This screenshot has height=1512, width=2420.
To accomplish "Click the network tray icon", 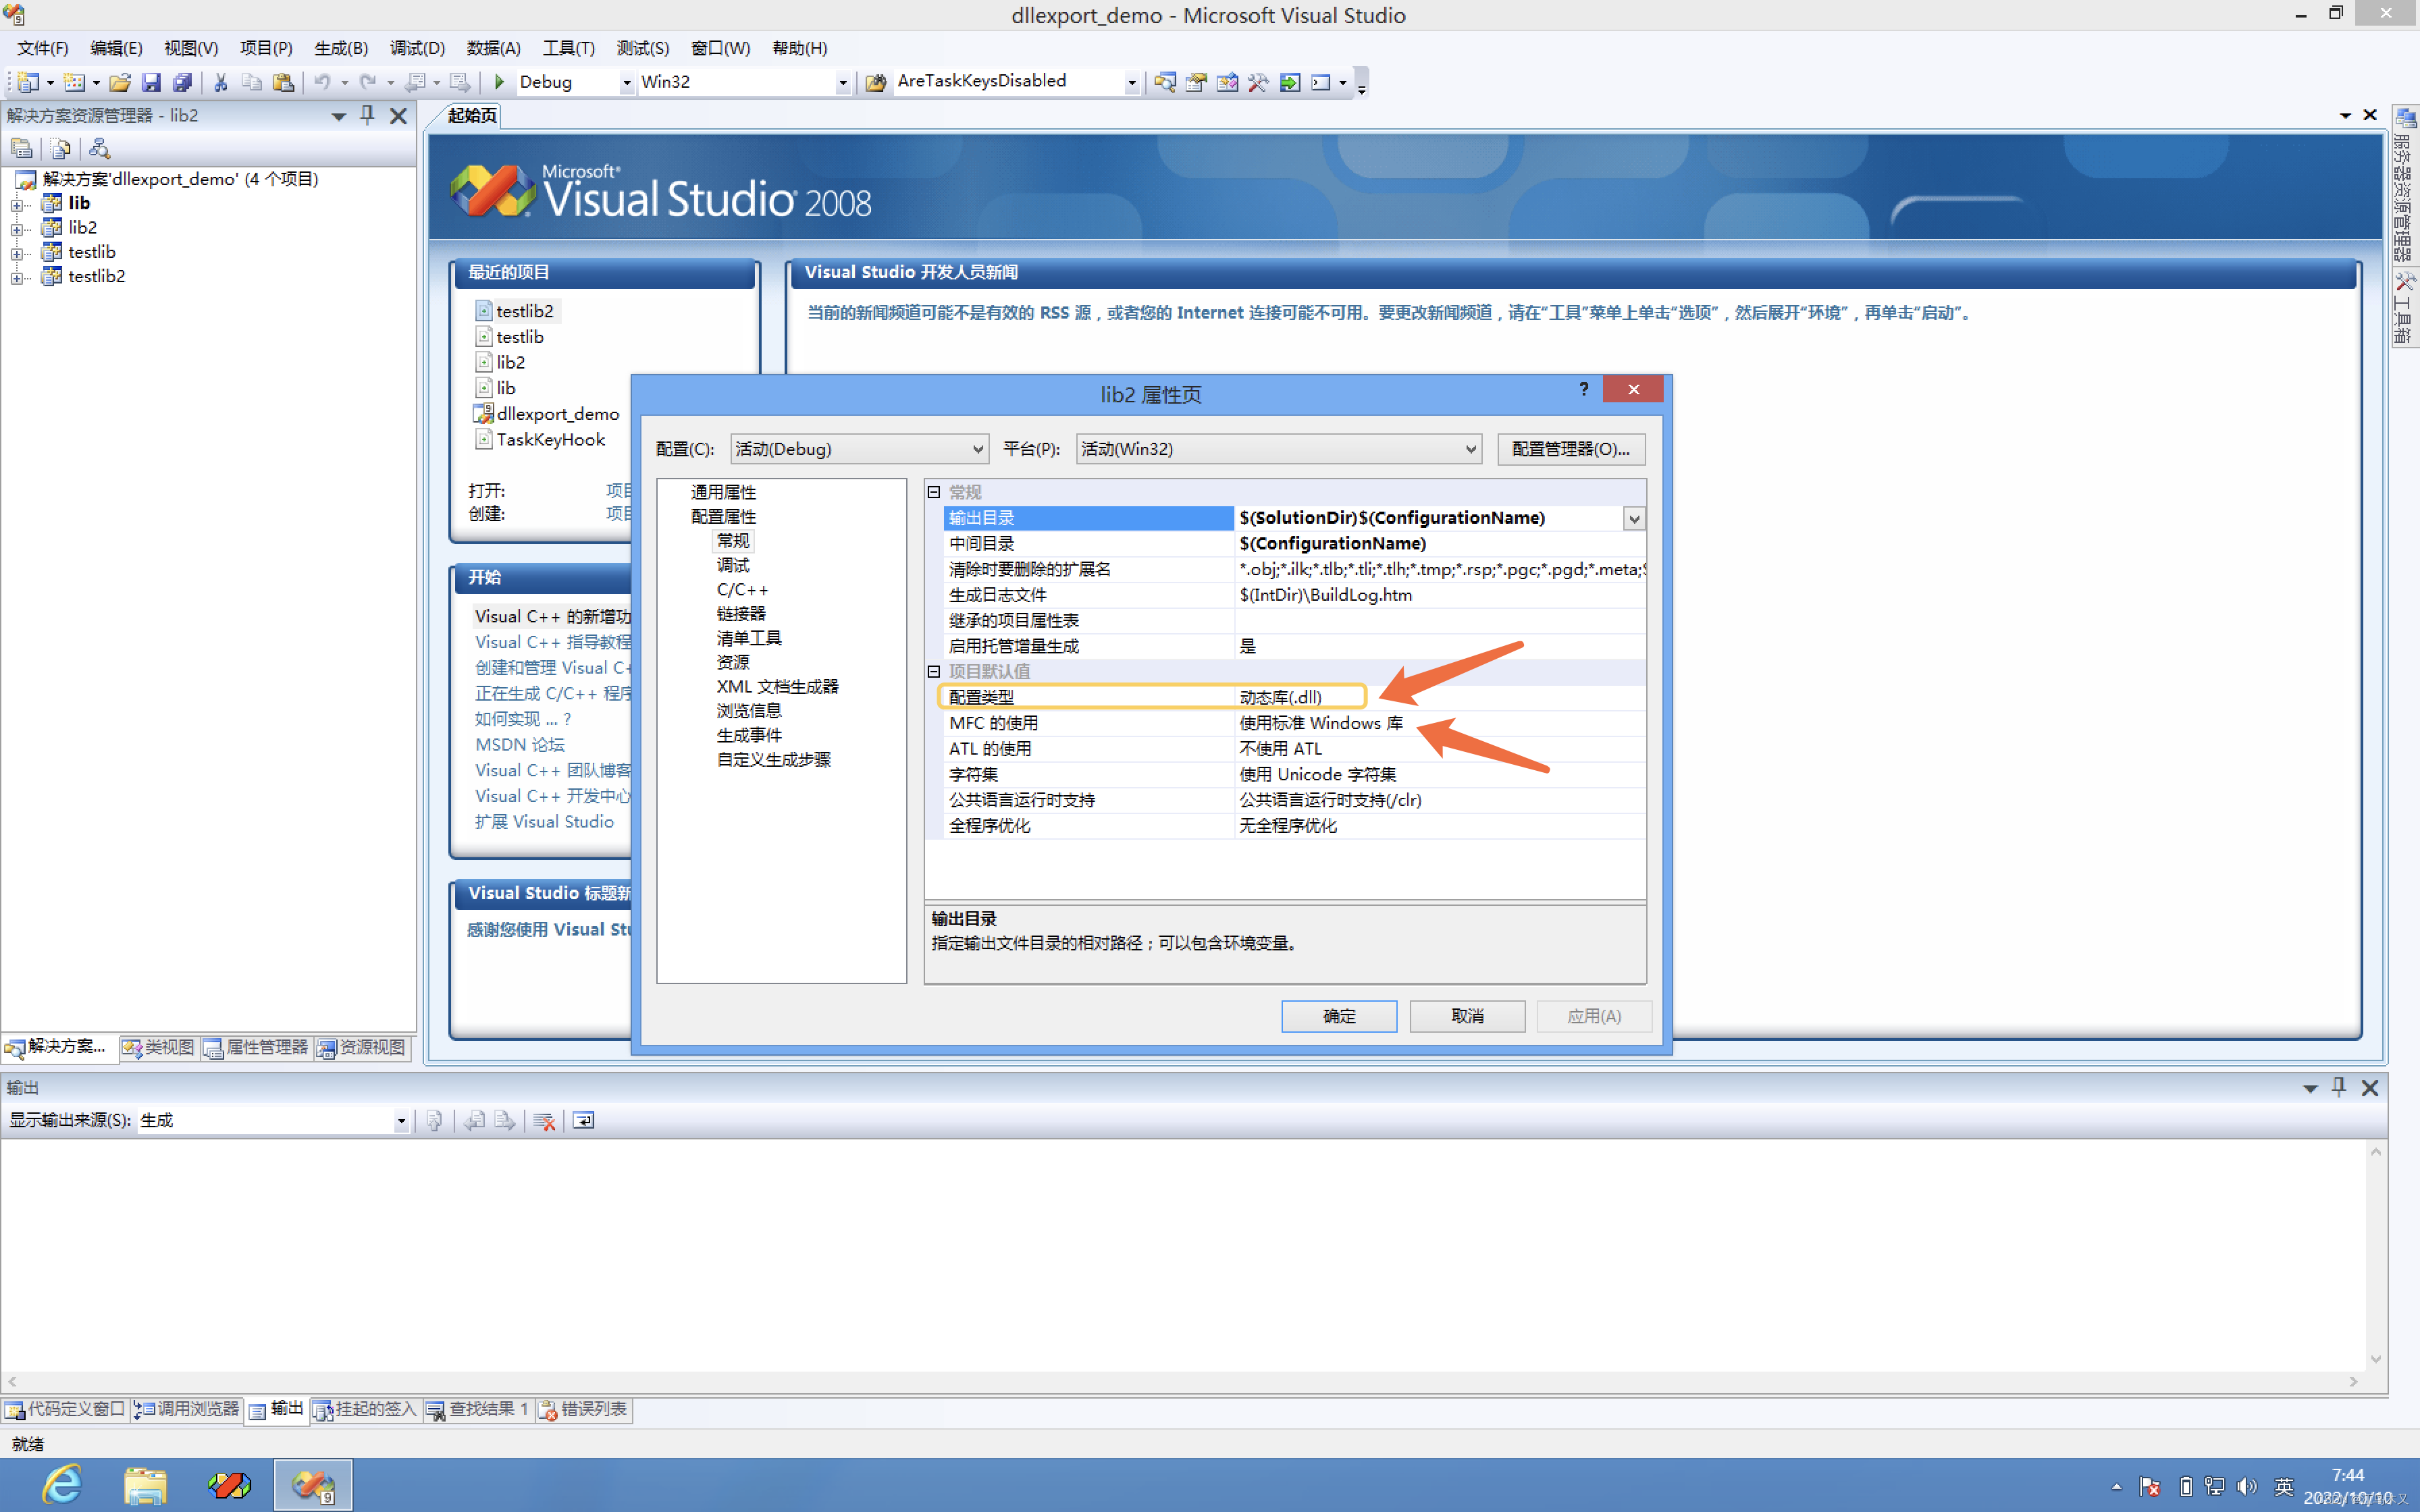I will pyautogui.click(x=2215, y=1487).
